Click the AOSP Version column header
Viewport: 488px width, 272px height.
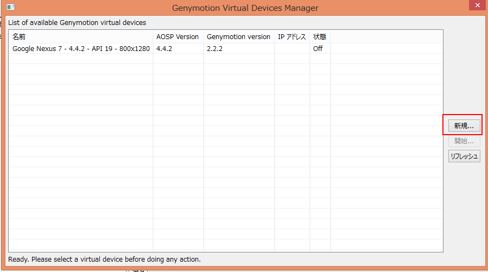(x=178, y=37)
